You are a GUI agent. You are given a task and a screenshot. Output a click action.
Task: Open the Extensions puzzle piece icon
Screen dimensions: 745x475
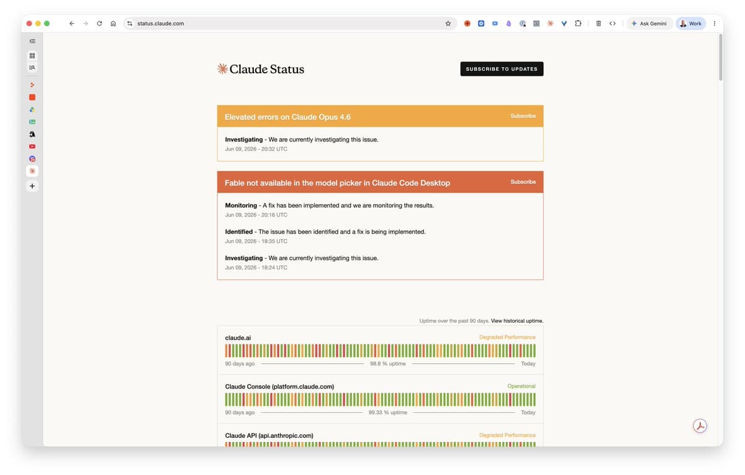coord(578,24)
